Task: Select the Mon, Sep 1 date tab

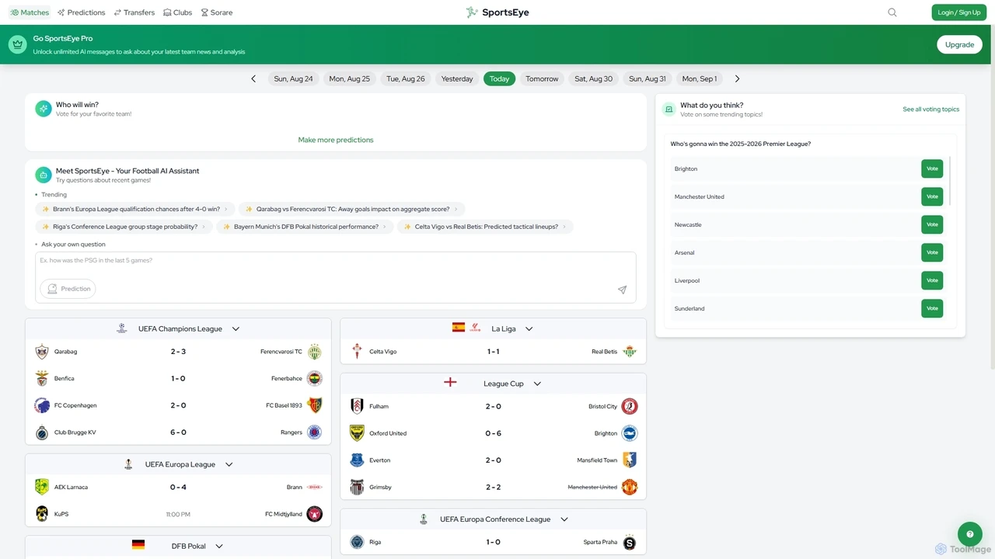Action: [x=700, y=78]
